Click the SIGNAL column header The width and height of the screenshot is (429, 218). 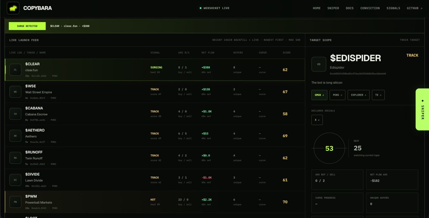click(155, 53)
